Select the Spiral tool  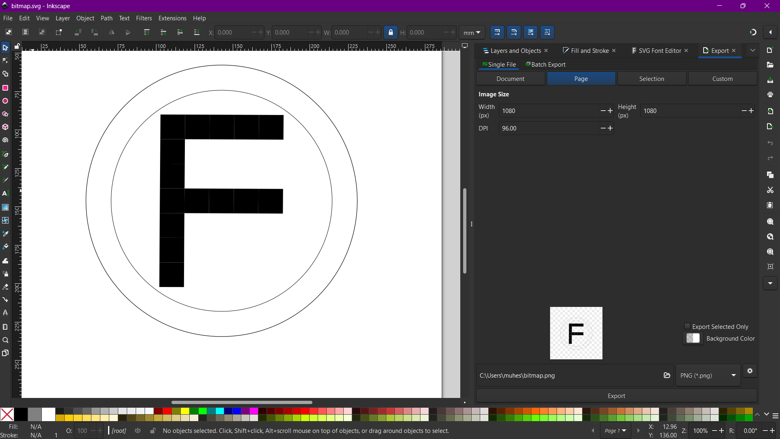click(x=5, y=141)
